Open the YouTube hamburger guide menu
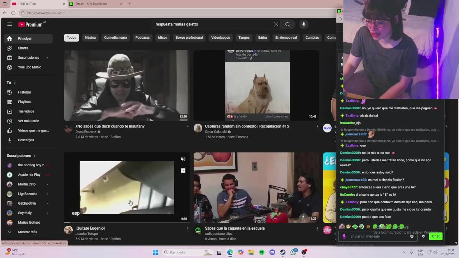 point(10,24)
